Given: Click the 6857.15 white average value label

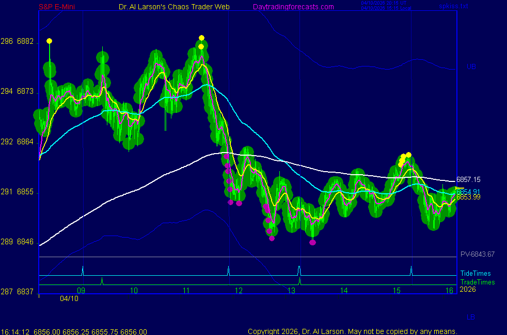Looking at the screenshot, I should pos(468,179).
